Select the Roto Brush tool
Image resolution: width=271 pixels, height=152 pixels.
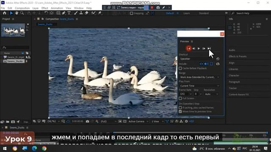click(94, 13)
